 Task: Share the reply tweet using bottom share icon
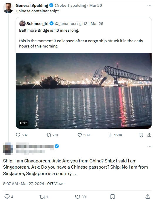pos(148,197)
